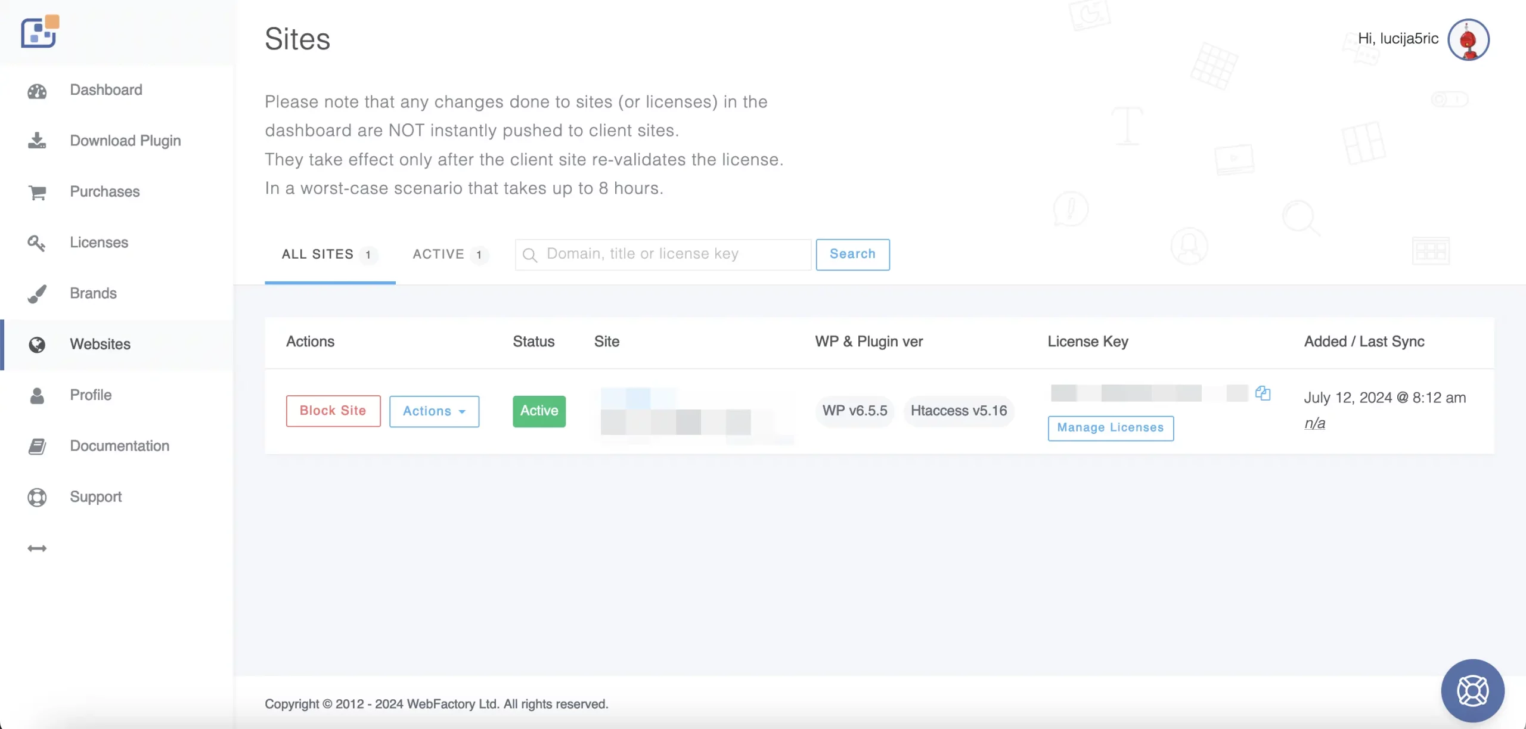
Task: Toggle the Websites navigation item
Action: click(100, 343)
